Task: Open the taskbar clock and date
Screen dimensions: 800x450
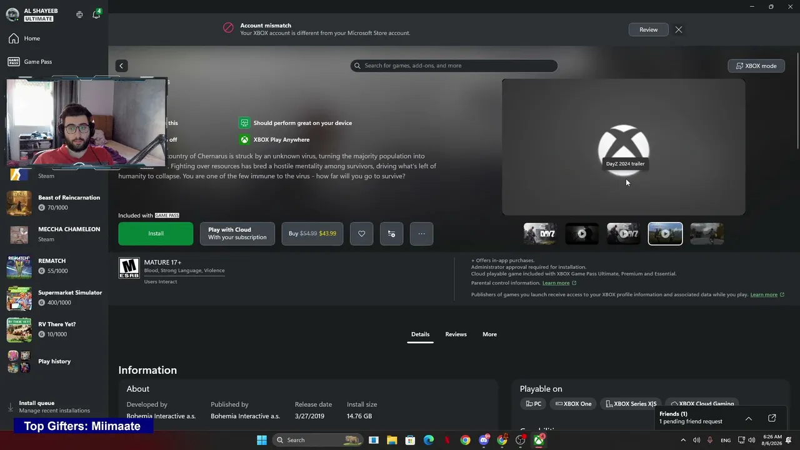Action: tap(772, 440)
